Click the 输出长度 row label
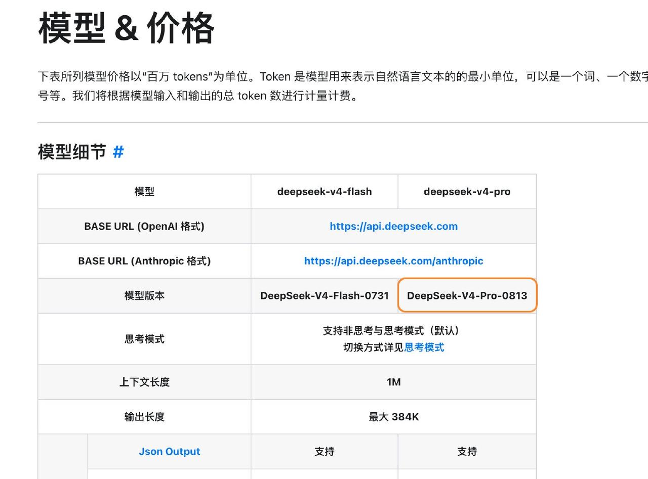Screen dimensions: 648x479 pos(144,417)
